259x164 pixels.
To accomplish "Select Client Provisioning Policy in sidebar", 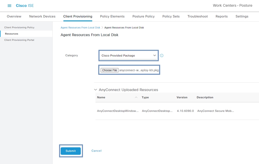I will (x=19, y=27).
